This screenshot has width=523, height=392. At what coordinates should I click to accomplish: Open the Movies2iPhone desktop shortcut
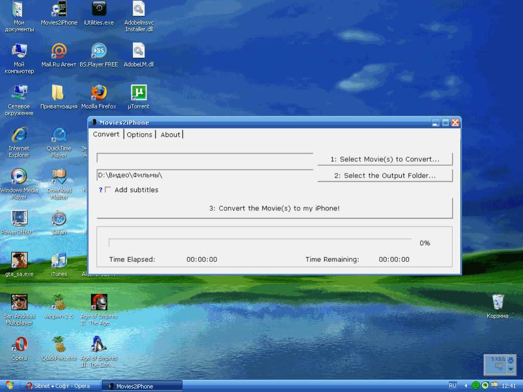(x=59, y=10)
